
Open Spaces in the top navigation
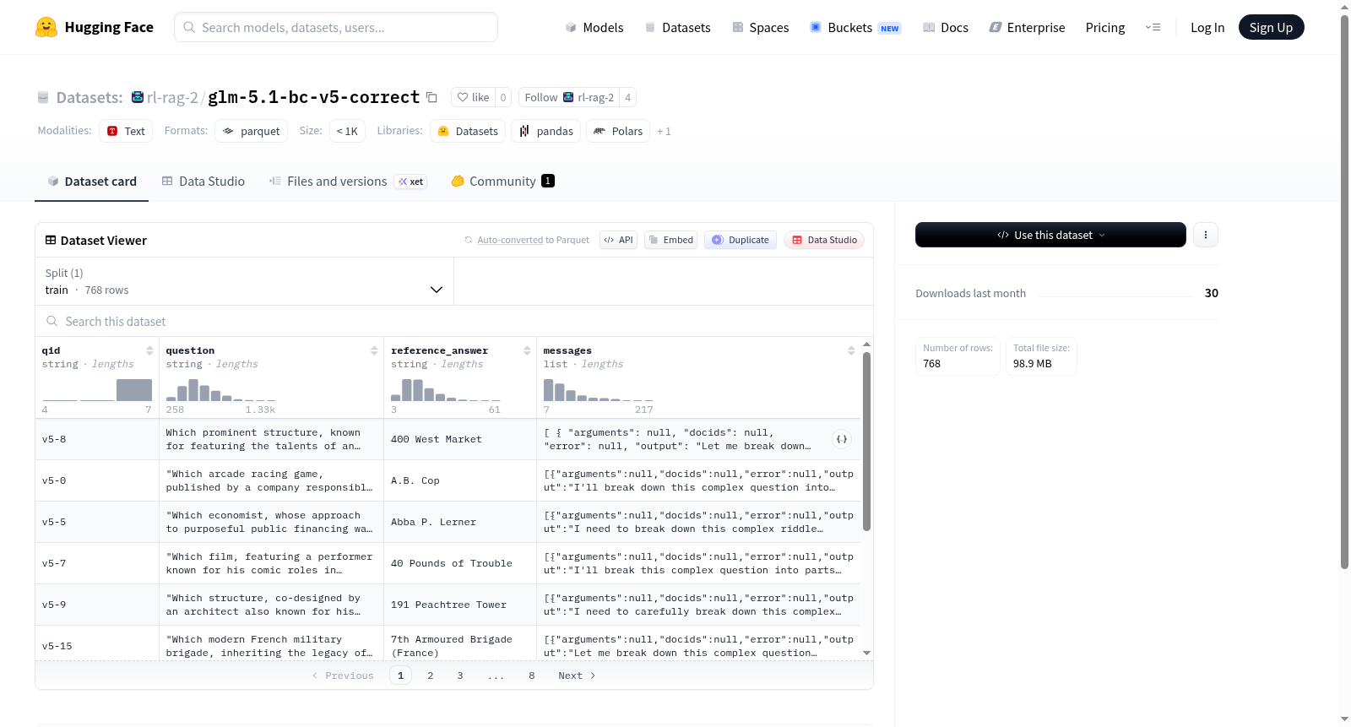point(761,27)
